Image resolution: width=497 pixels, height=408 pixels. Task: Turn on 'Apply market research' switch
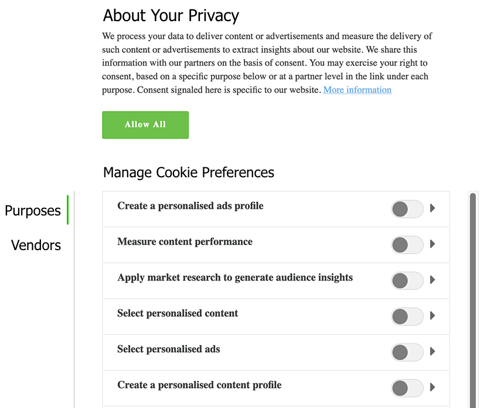[x=407, y=281]
